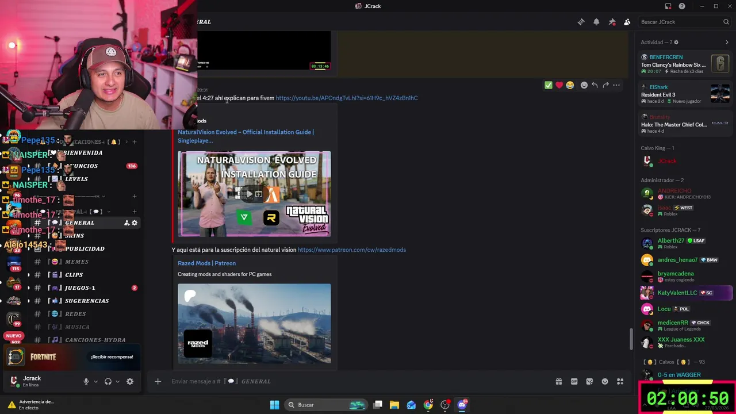The height and width of the screenshot is (414, 736).
Task: Open headphone output options dropdown arrow
Action: (117, 381)
